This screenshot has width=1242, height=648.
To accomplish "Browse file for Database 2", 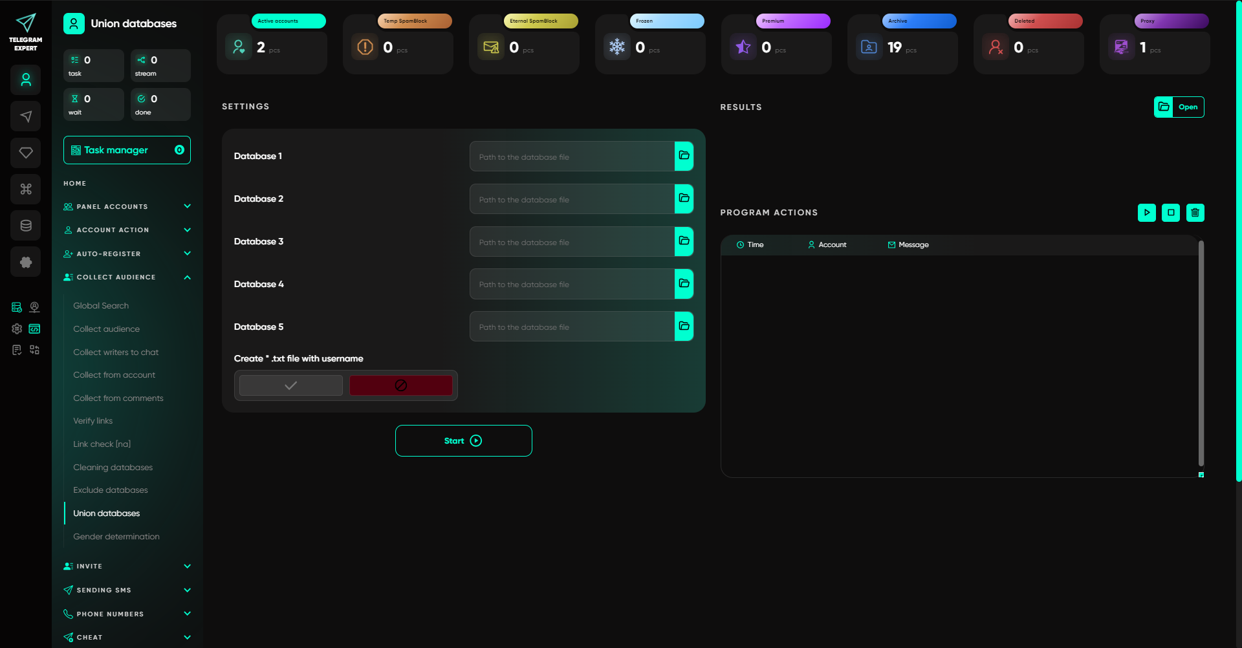I will [684, 199].
